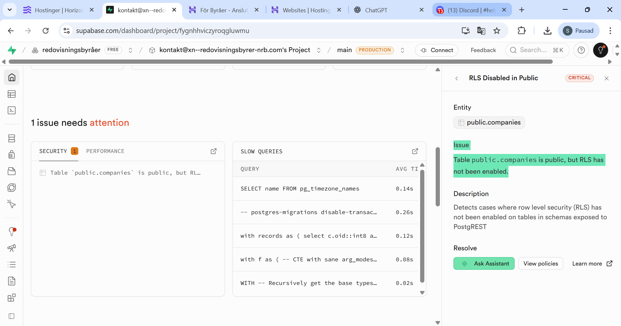Open the Reports telescope sidebar icon
This screenshot has height=326, width=621.
(12, 248)
